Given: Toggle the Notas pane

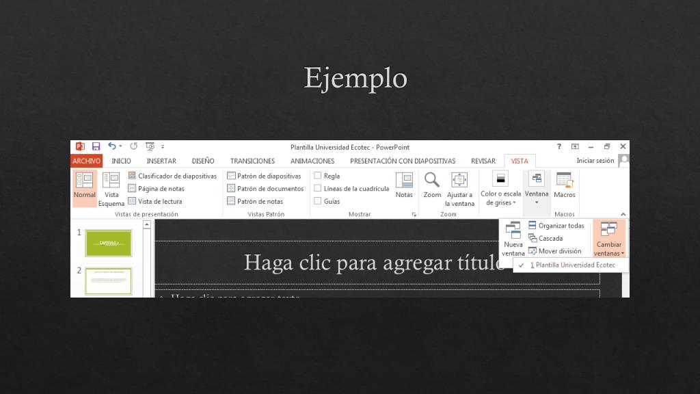Looking at the screenshot, I should (404, 185).
